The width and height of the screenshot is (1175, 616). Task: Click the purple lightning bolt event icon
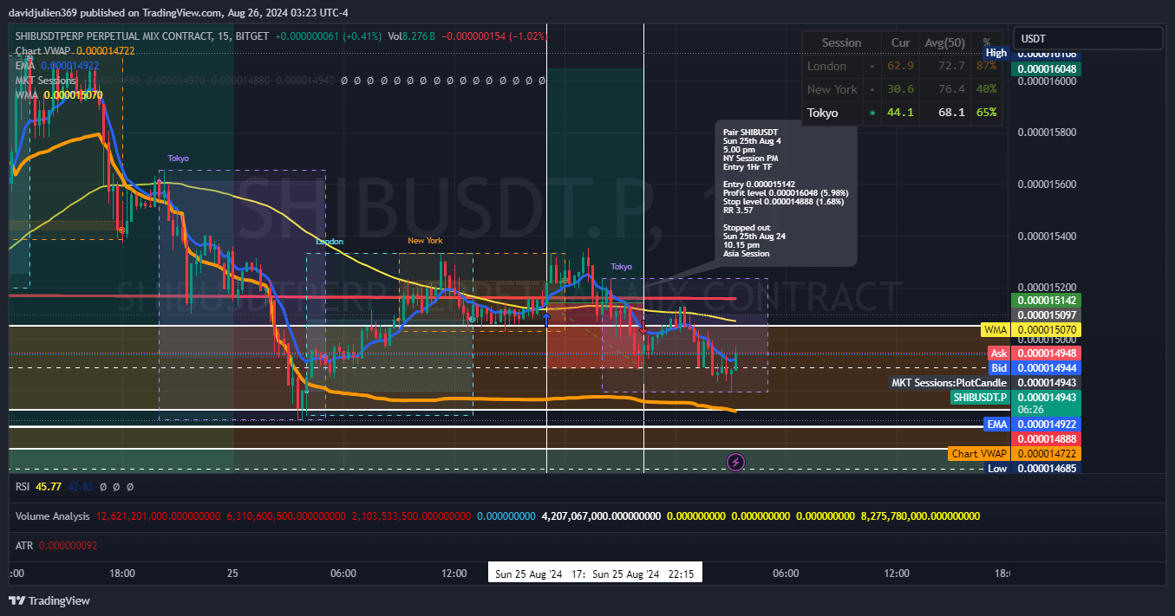(735, 462)
